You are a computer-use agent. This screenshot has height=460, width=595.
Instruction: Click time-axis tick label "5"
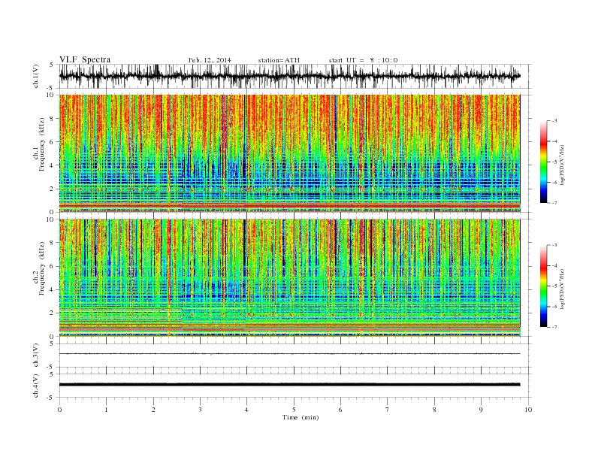[x=294, y=410]
